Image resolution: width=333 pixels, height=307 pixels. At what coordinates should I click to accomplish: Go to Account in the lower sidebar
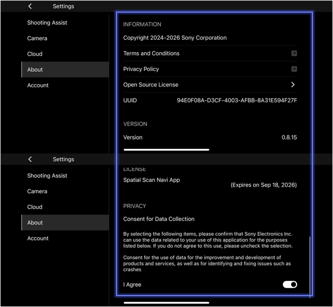pyautogui.click(x=38, y=238)
